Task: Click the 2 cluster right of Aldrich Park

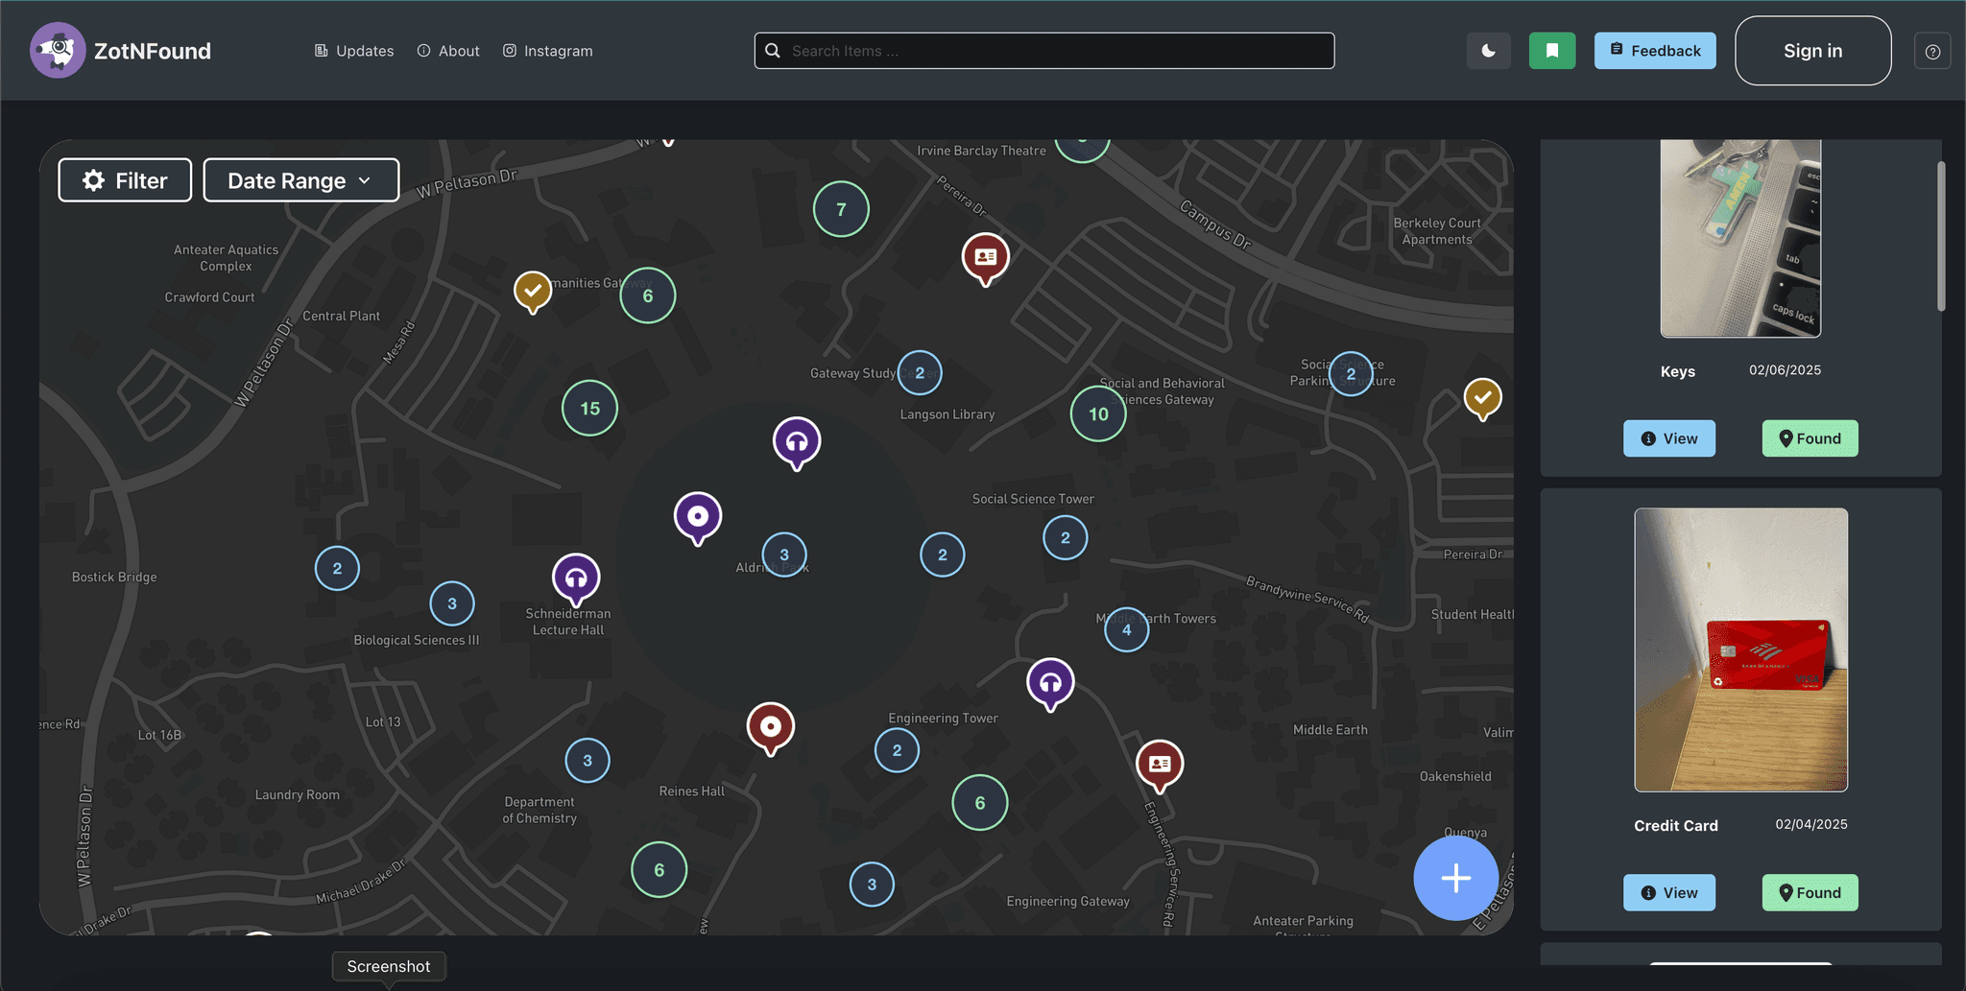Action: (942, 554)
